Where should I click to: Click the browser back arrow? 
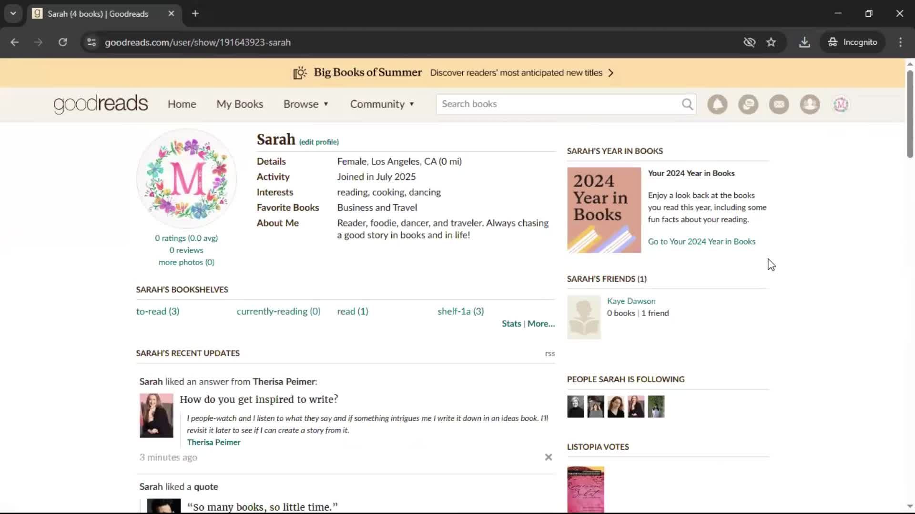point(15,42)
